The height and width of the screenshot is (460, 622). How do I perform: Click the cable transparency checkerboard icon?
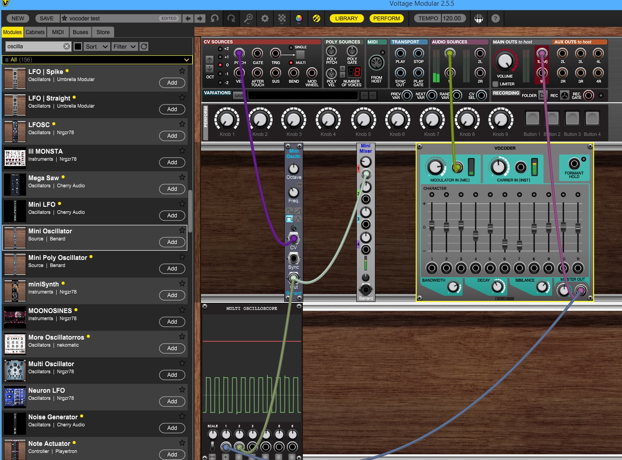point(282,18)
